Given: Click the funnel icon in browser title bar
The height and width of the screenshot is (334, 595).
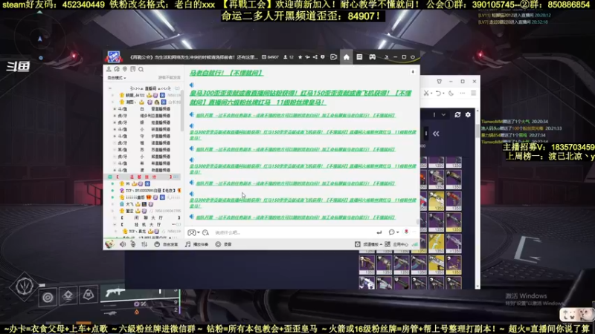Looking at the screenshot, I should pyautogui.click(x=439, y=82).
